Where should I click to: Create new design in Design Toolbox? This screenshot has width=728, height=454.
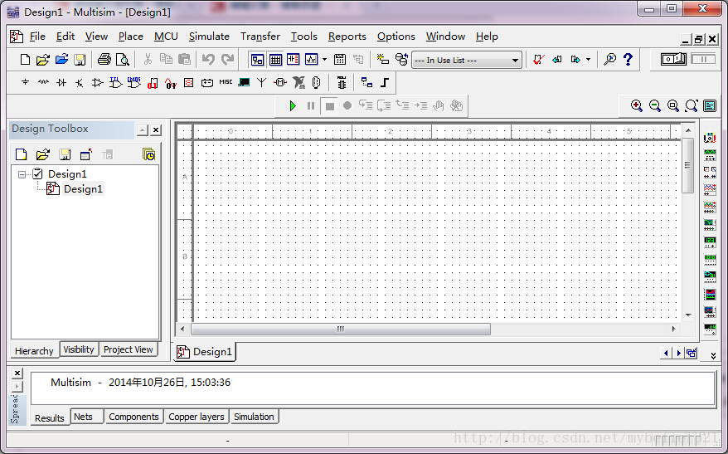point(22,154)
